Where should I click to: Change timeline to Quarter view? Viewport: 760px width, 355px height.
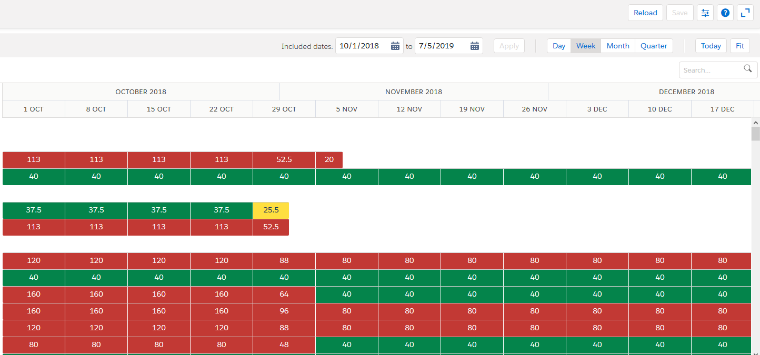[654, 46]
